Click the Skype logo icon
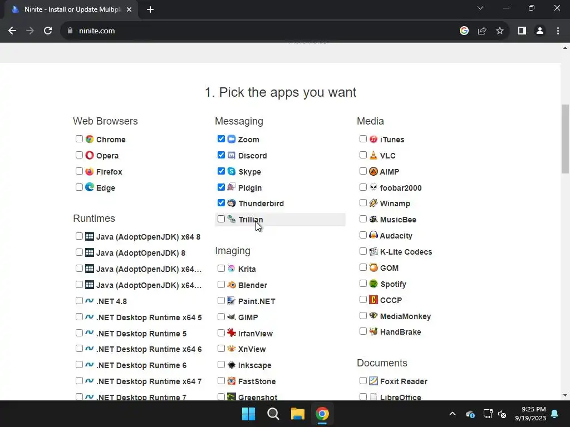Screen dimensions: 570x427 pyautogui.click(x=232, y=171)
